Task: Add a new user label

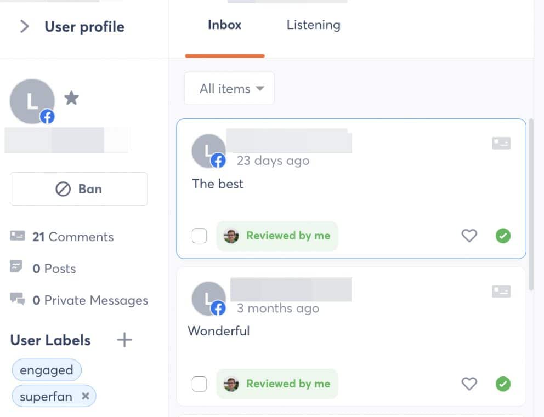Action: pyautogui.click(x=124, y=340)
